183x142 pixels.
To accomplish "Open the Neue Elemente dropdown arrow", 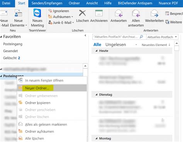I will 26,25.
